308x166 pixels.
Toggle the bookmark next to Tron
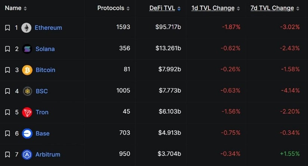[7, 112]
